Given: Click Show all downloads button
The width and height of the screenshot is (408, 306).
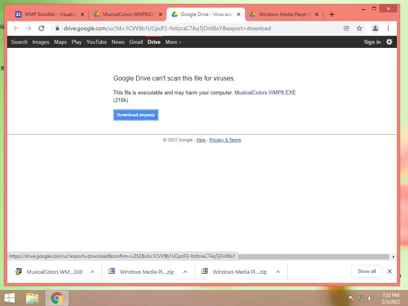Looking at the screenshot, I should click(367, 271).
